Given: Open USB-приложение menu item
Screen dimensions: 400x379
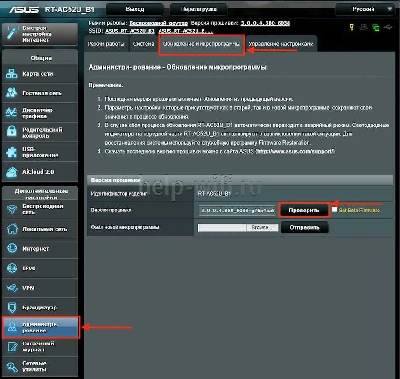Looking at the screenshot, I should click(x=40, y=152).
